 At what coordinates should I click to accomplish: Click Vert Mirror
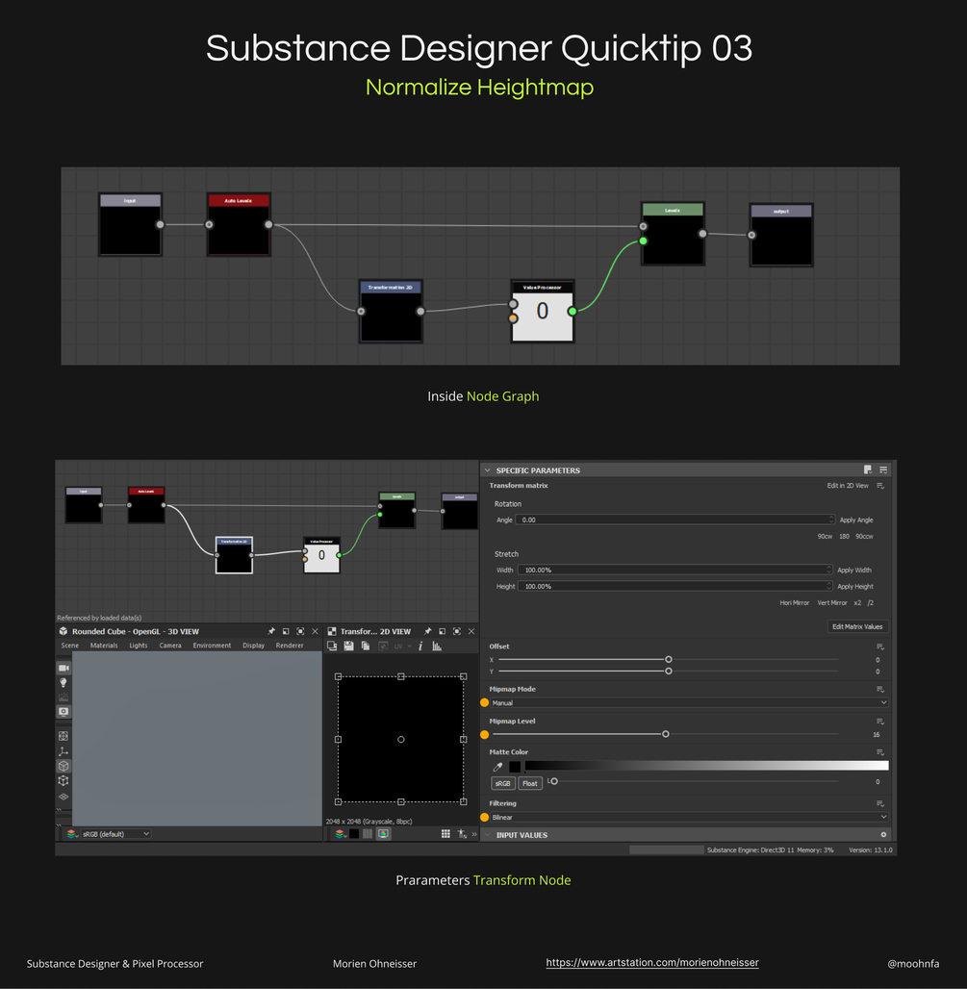[x=832, y=602]
